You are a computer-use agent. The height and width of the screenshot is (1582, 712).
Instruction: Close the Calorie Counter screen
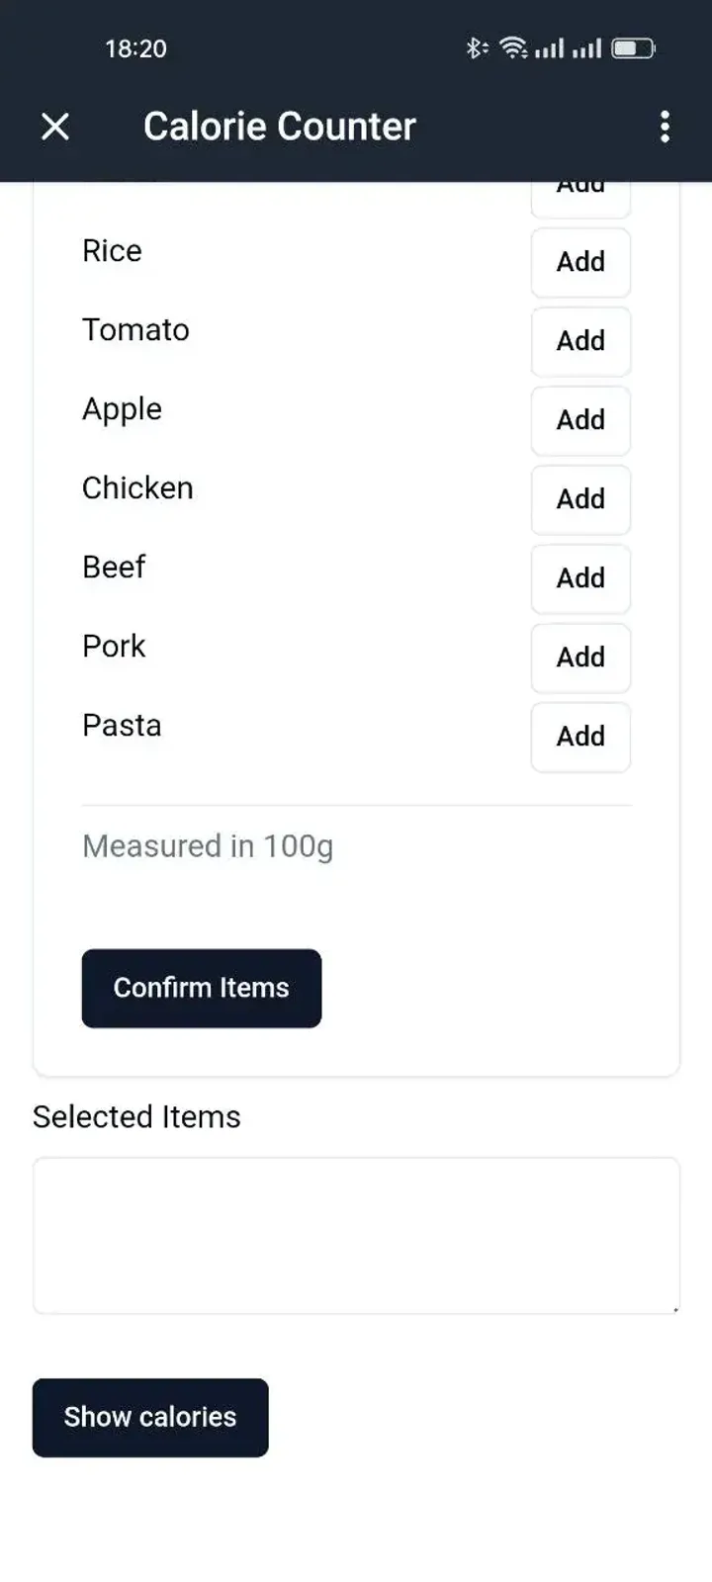click(55, 127)
